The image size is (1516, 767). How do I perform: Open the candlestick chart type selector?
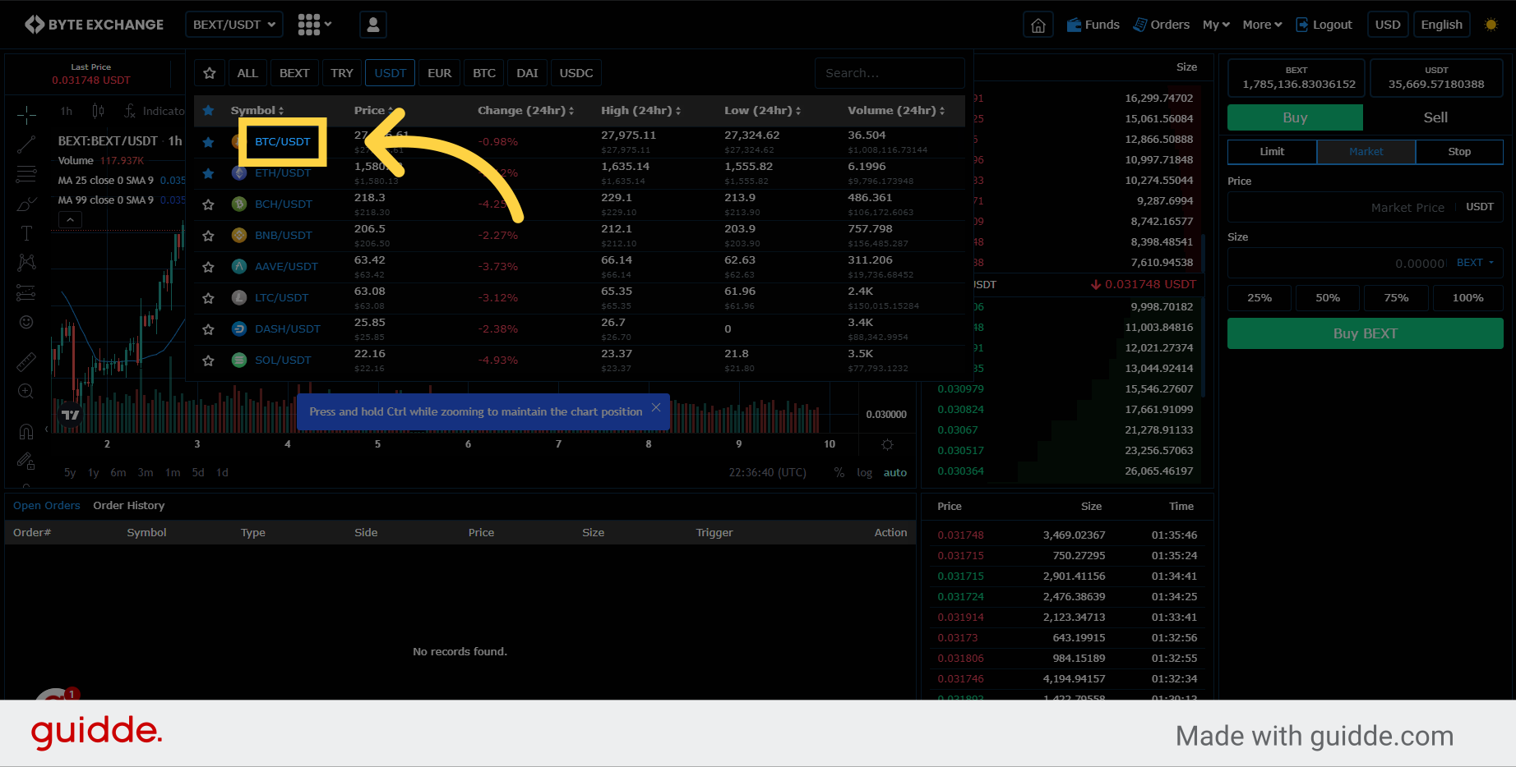click(98, 111)
